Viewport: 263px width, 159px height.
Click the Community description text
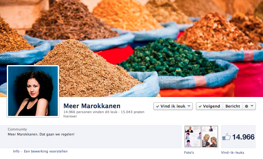tap(41, 134)
